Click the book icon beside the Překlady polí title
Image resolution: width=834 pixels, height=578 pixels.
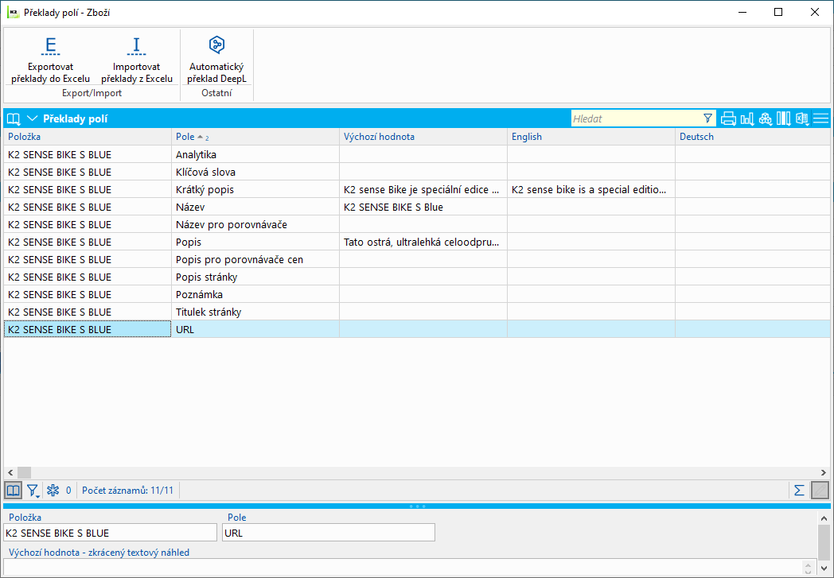pos(14,118)
